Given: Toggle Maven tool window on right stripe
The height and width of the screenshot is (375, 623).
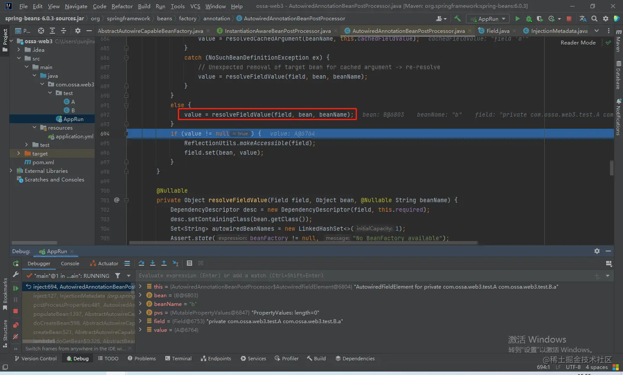Looking at the screenshot, I should 618,41.
